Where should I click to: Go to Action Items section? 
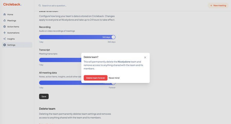pyautogui.click(x=13, y=27)
